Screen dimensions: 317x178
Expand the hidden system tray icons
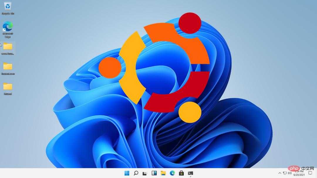tap(280, 173)
